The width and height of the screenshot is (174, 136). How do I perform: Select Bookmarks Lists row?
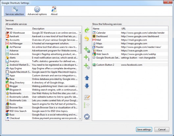point(42,100)
